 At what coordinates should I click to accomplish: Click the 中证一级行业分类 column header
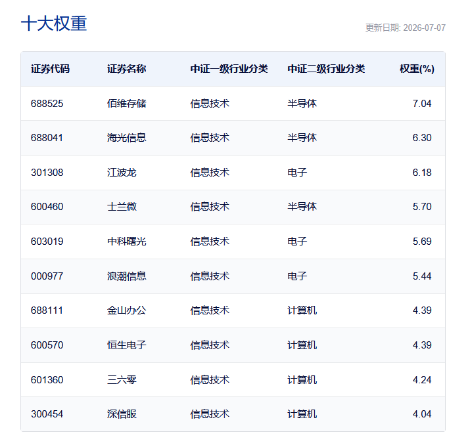coord(229,69)
